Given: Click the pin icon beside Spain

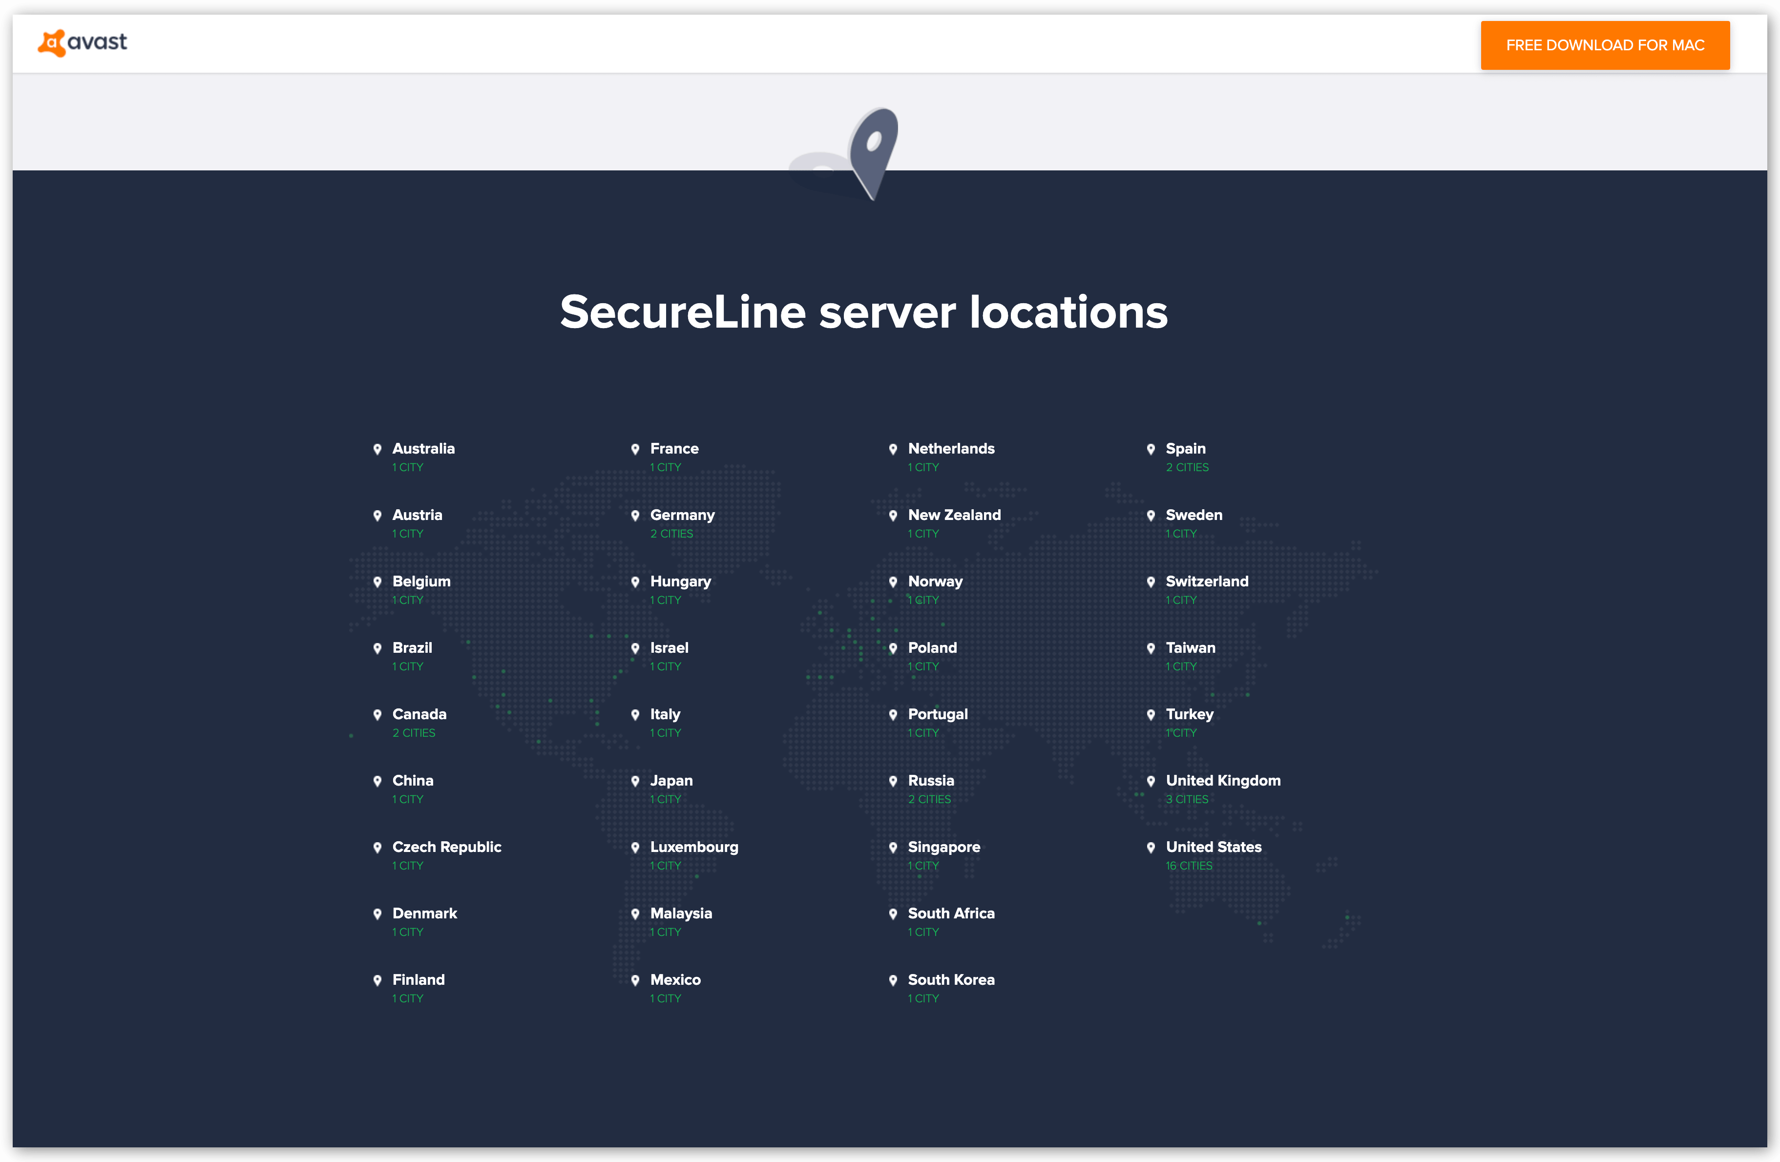Looking at the screenshot, I should [x=1151, y=449].
